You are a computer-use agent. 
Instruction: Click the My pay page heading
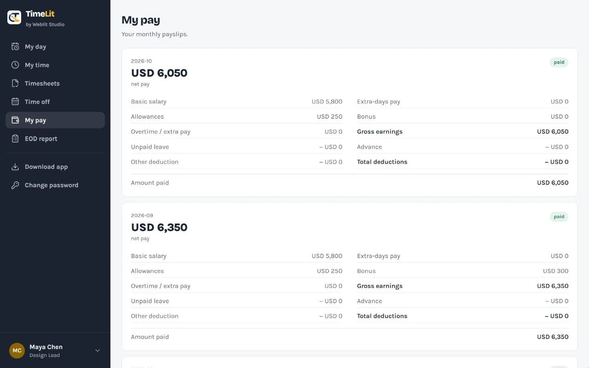pyautogui.click(x=141, y=20)
